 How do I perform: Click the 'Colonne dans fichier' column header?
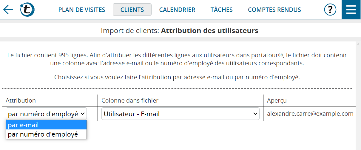pyautogui.click(x=130, y=100)
